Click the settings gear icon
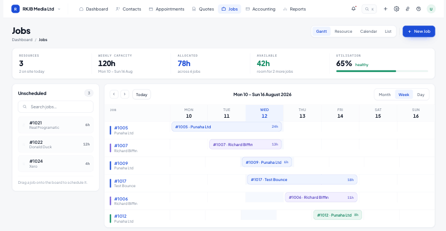The image size is (446, 231). tap(396, 9)
